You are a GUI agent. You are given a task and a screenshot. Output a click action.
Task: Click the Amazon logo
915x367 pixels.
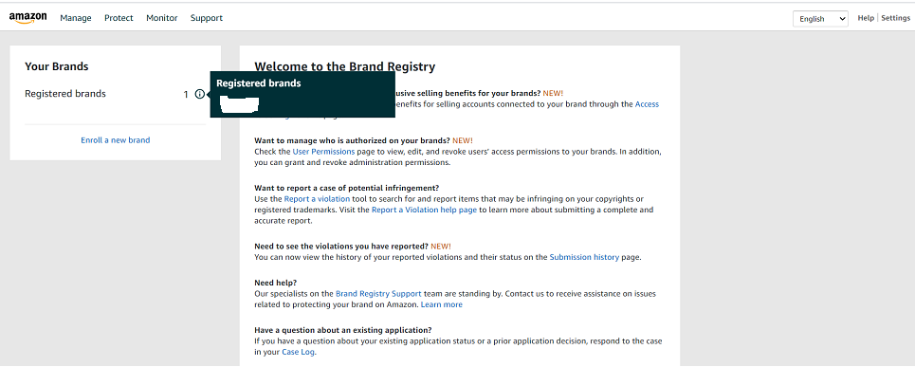pos(28,18)
